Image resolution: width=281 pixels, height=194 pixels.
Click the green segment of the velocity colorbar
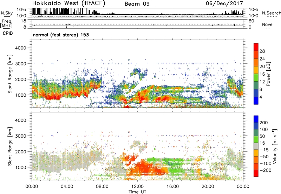[x=256, y=139]
